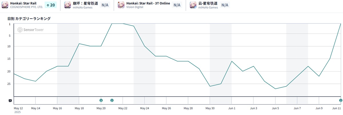This screenshot has height=115, width=343.
Task: Open the 崩坏：星穹铁道 app title
Action: click(x=85, y=3)
